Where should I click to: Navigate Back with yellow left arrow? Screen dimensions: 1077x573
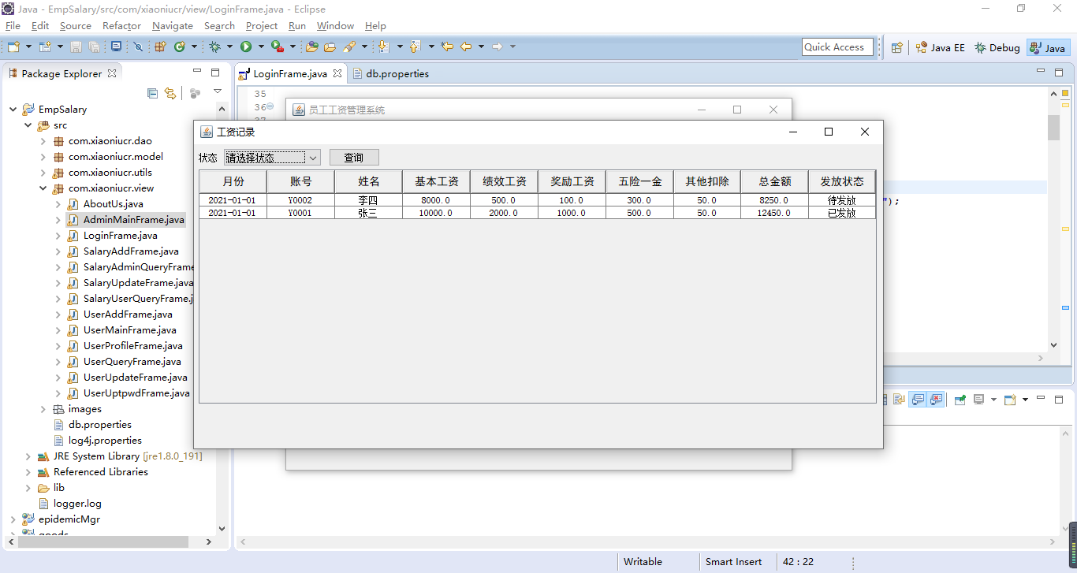tap(466, 47)
